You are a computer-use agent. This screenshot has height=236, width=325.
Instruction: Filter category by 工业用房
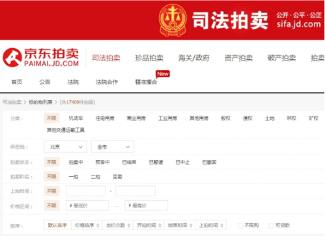tap(167, 118)
